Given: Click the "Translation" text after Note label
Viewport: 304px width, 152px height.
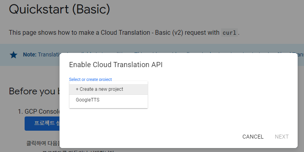Looking at the screenshot, I should pos(49,54).
